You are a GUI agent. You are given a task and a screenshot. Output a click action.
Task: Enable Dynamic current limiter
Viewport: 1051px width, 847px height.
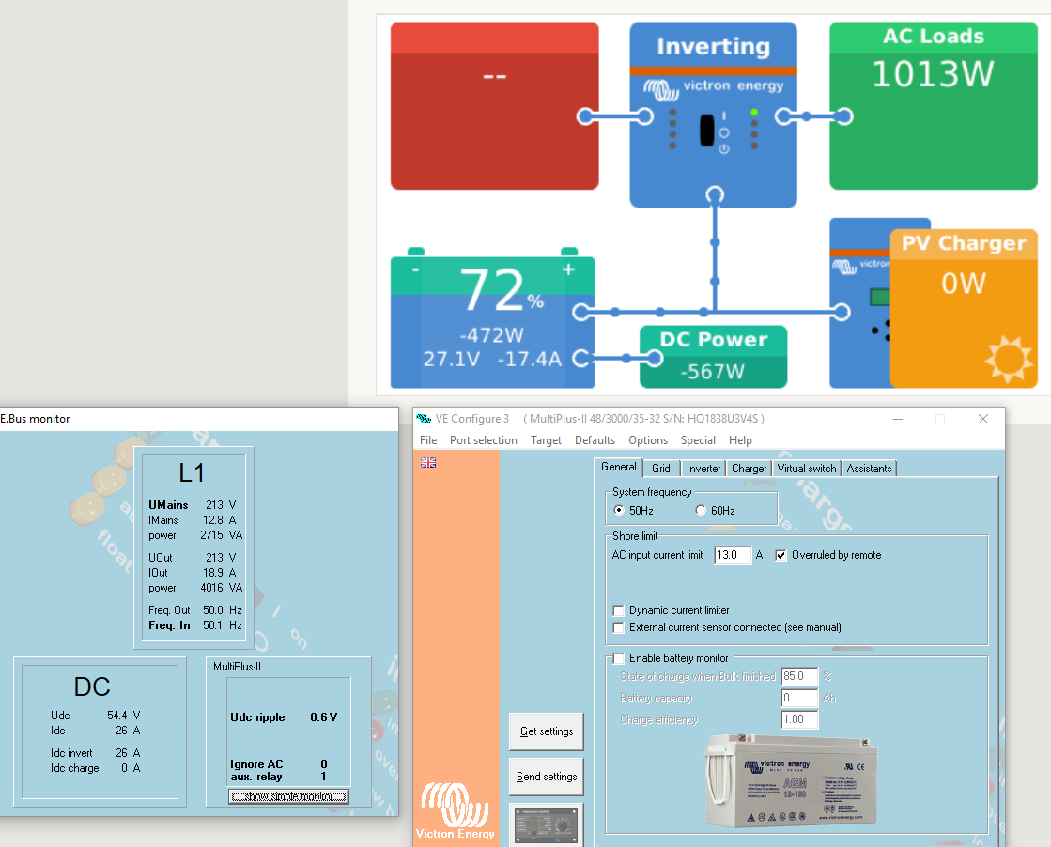619,610
